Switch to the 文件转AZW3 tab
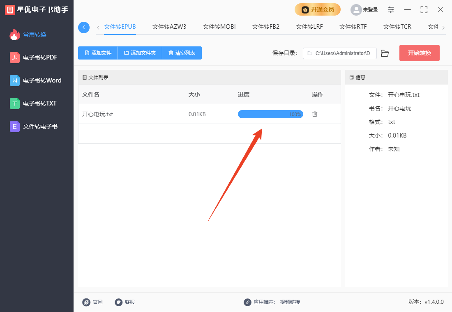This screenshot has height=312, width=452. click(169, 27)
